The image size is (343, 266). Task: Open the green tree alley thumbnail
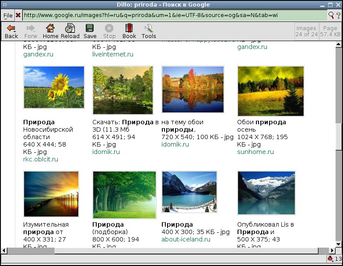click(124, 195)
